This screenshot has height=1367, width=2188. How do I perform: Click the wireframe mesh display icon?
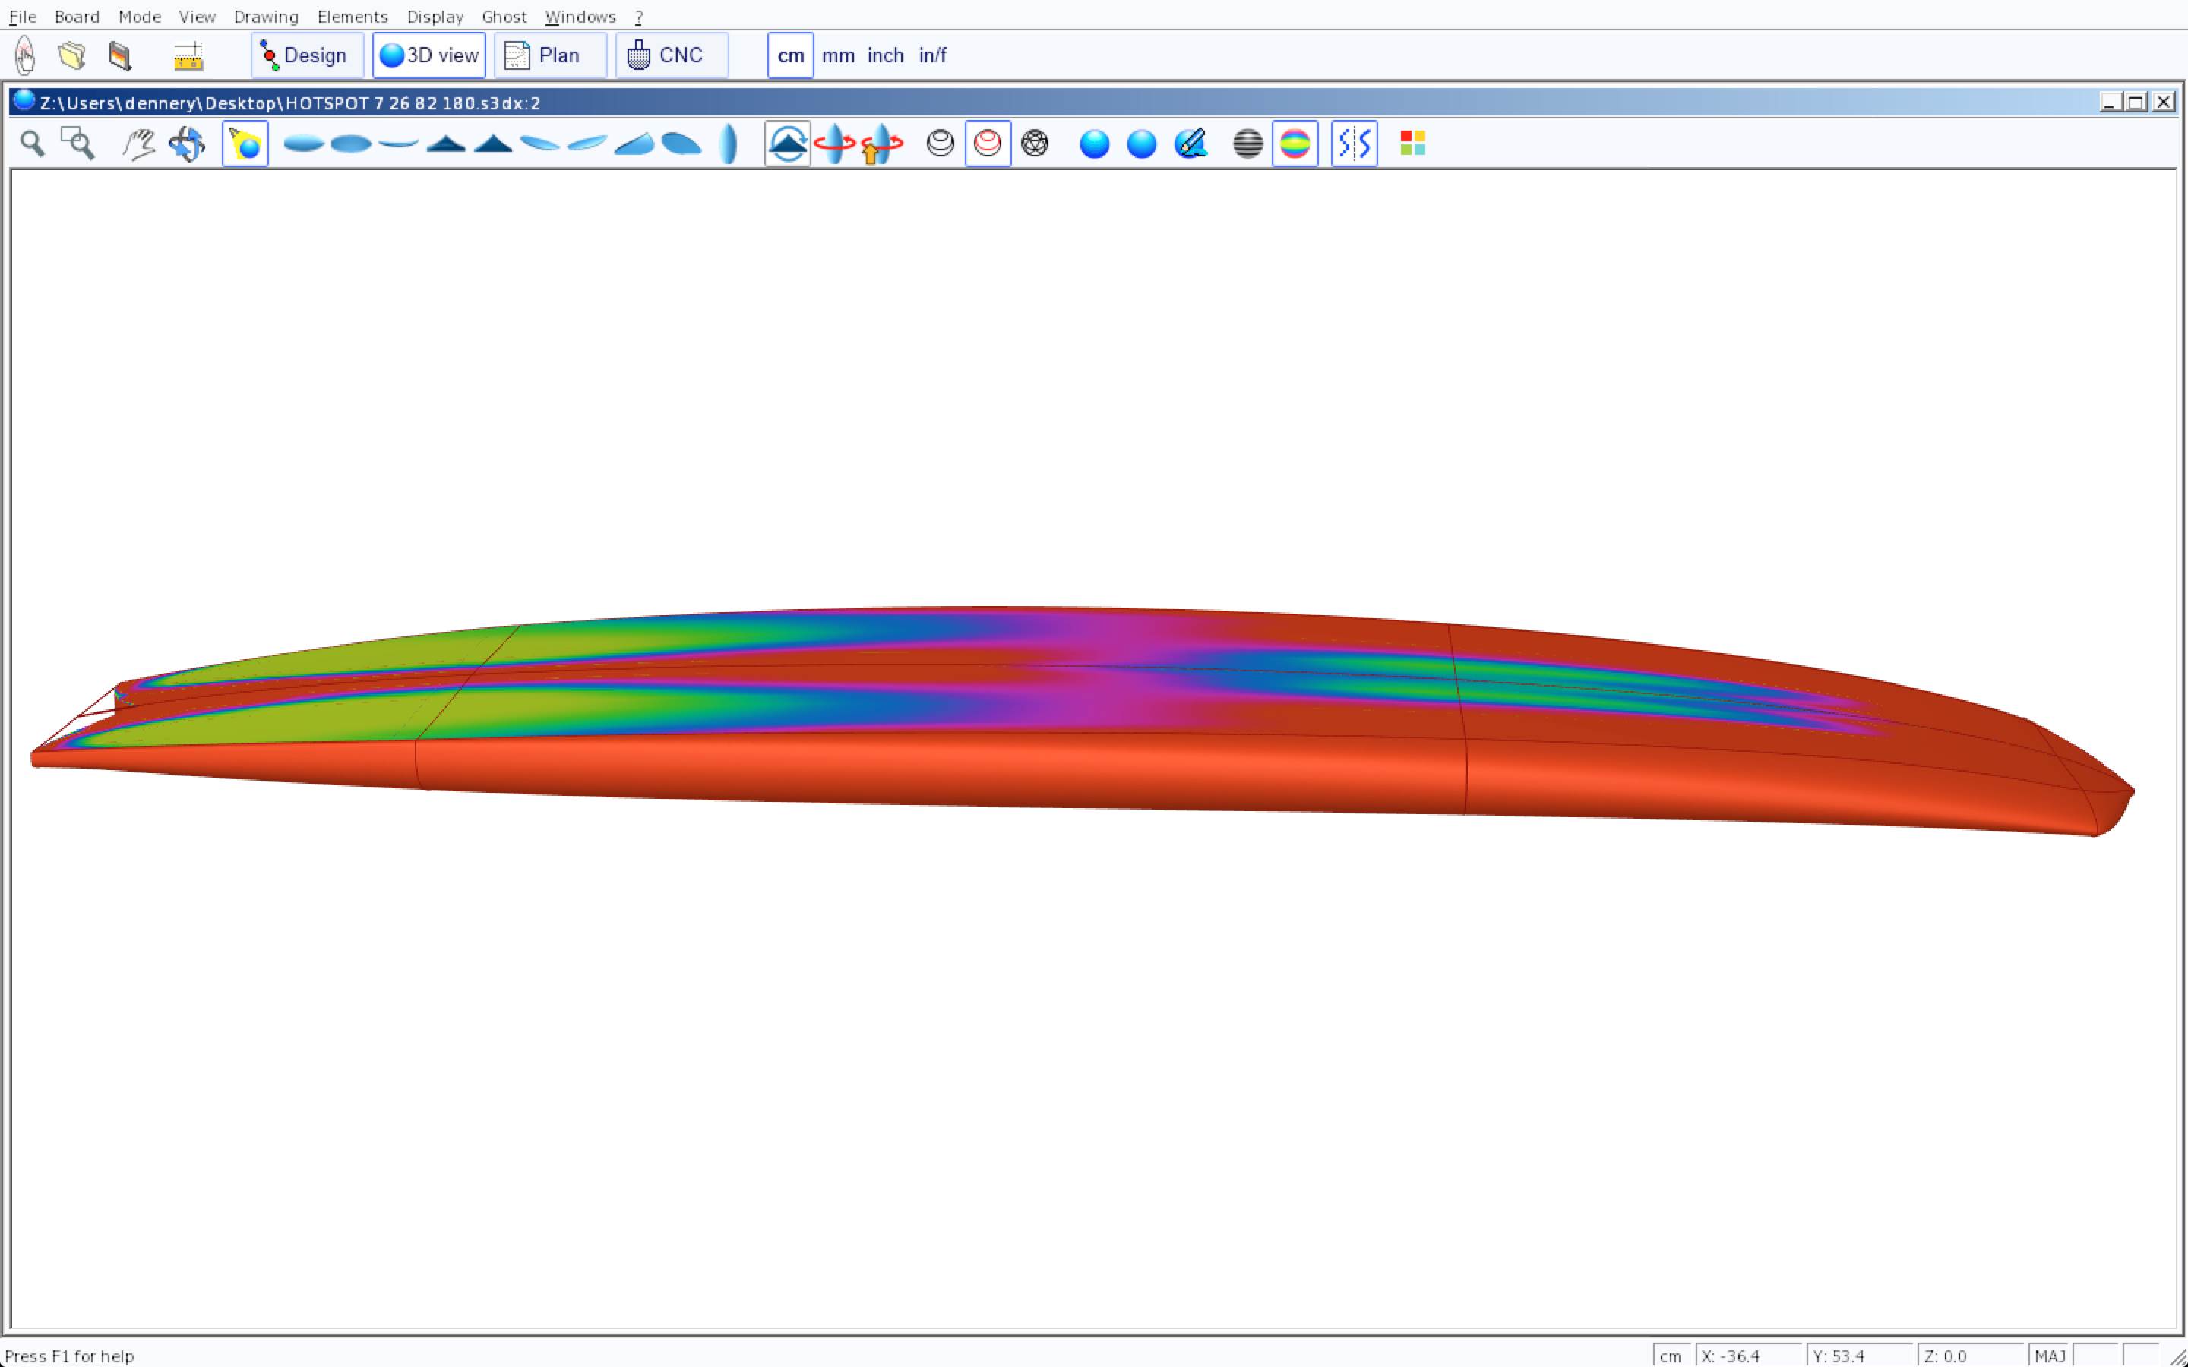click(1034, 143)
